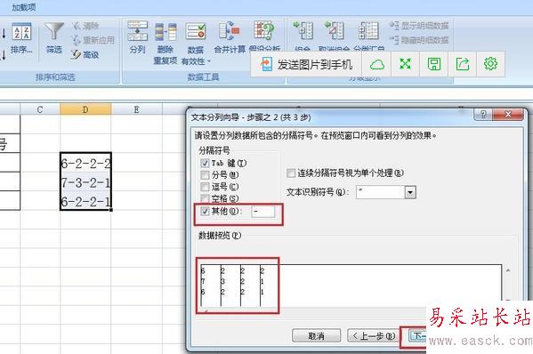This screenshot has height=354, width=533.
Task: Reapply filter with 重新应用
Action: pos(93,40)
